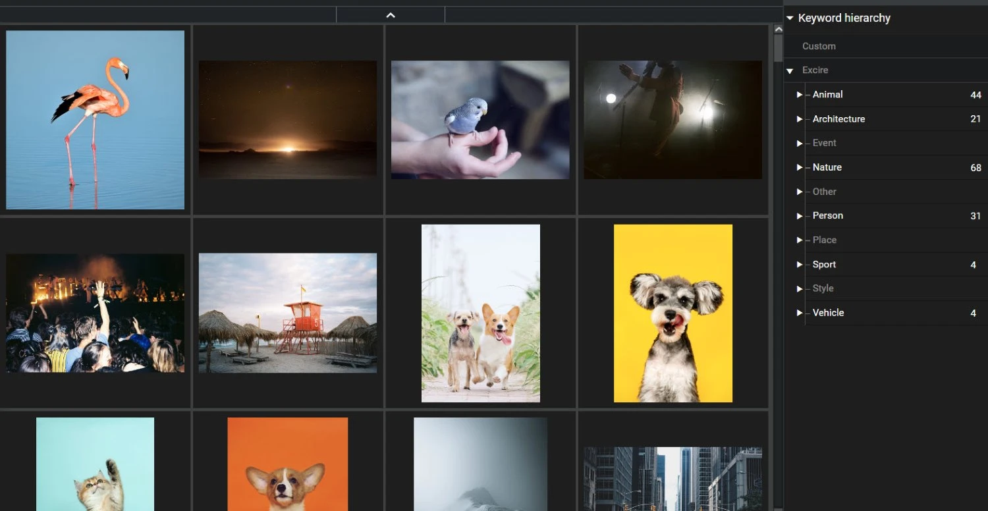Expand the Person keyword branch
988x511 pixels.
799,215
